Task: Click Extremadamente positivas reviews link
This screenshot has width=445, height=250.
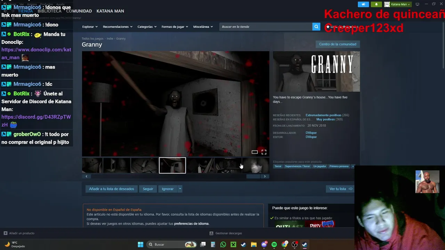Action: coord(323,115)
